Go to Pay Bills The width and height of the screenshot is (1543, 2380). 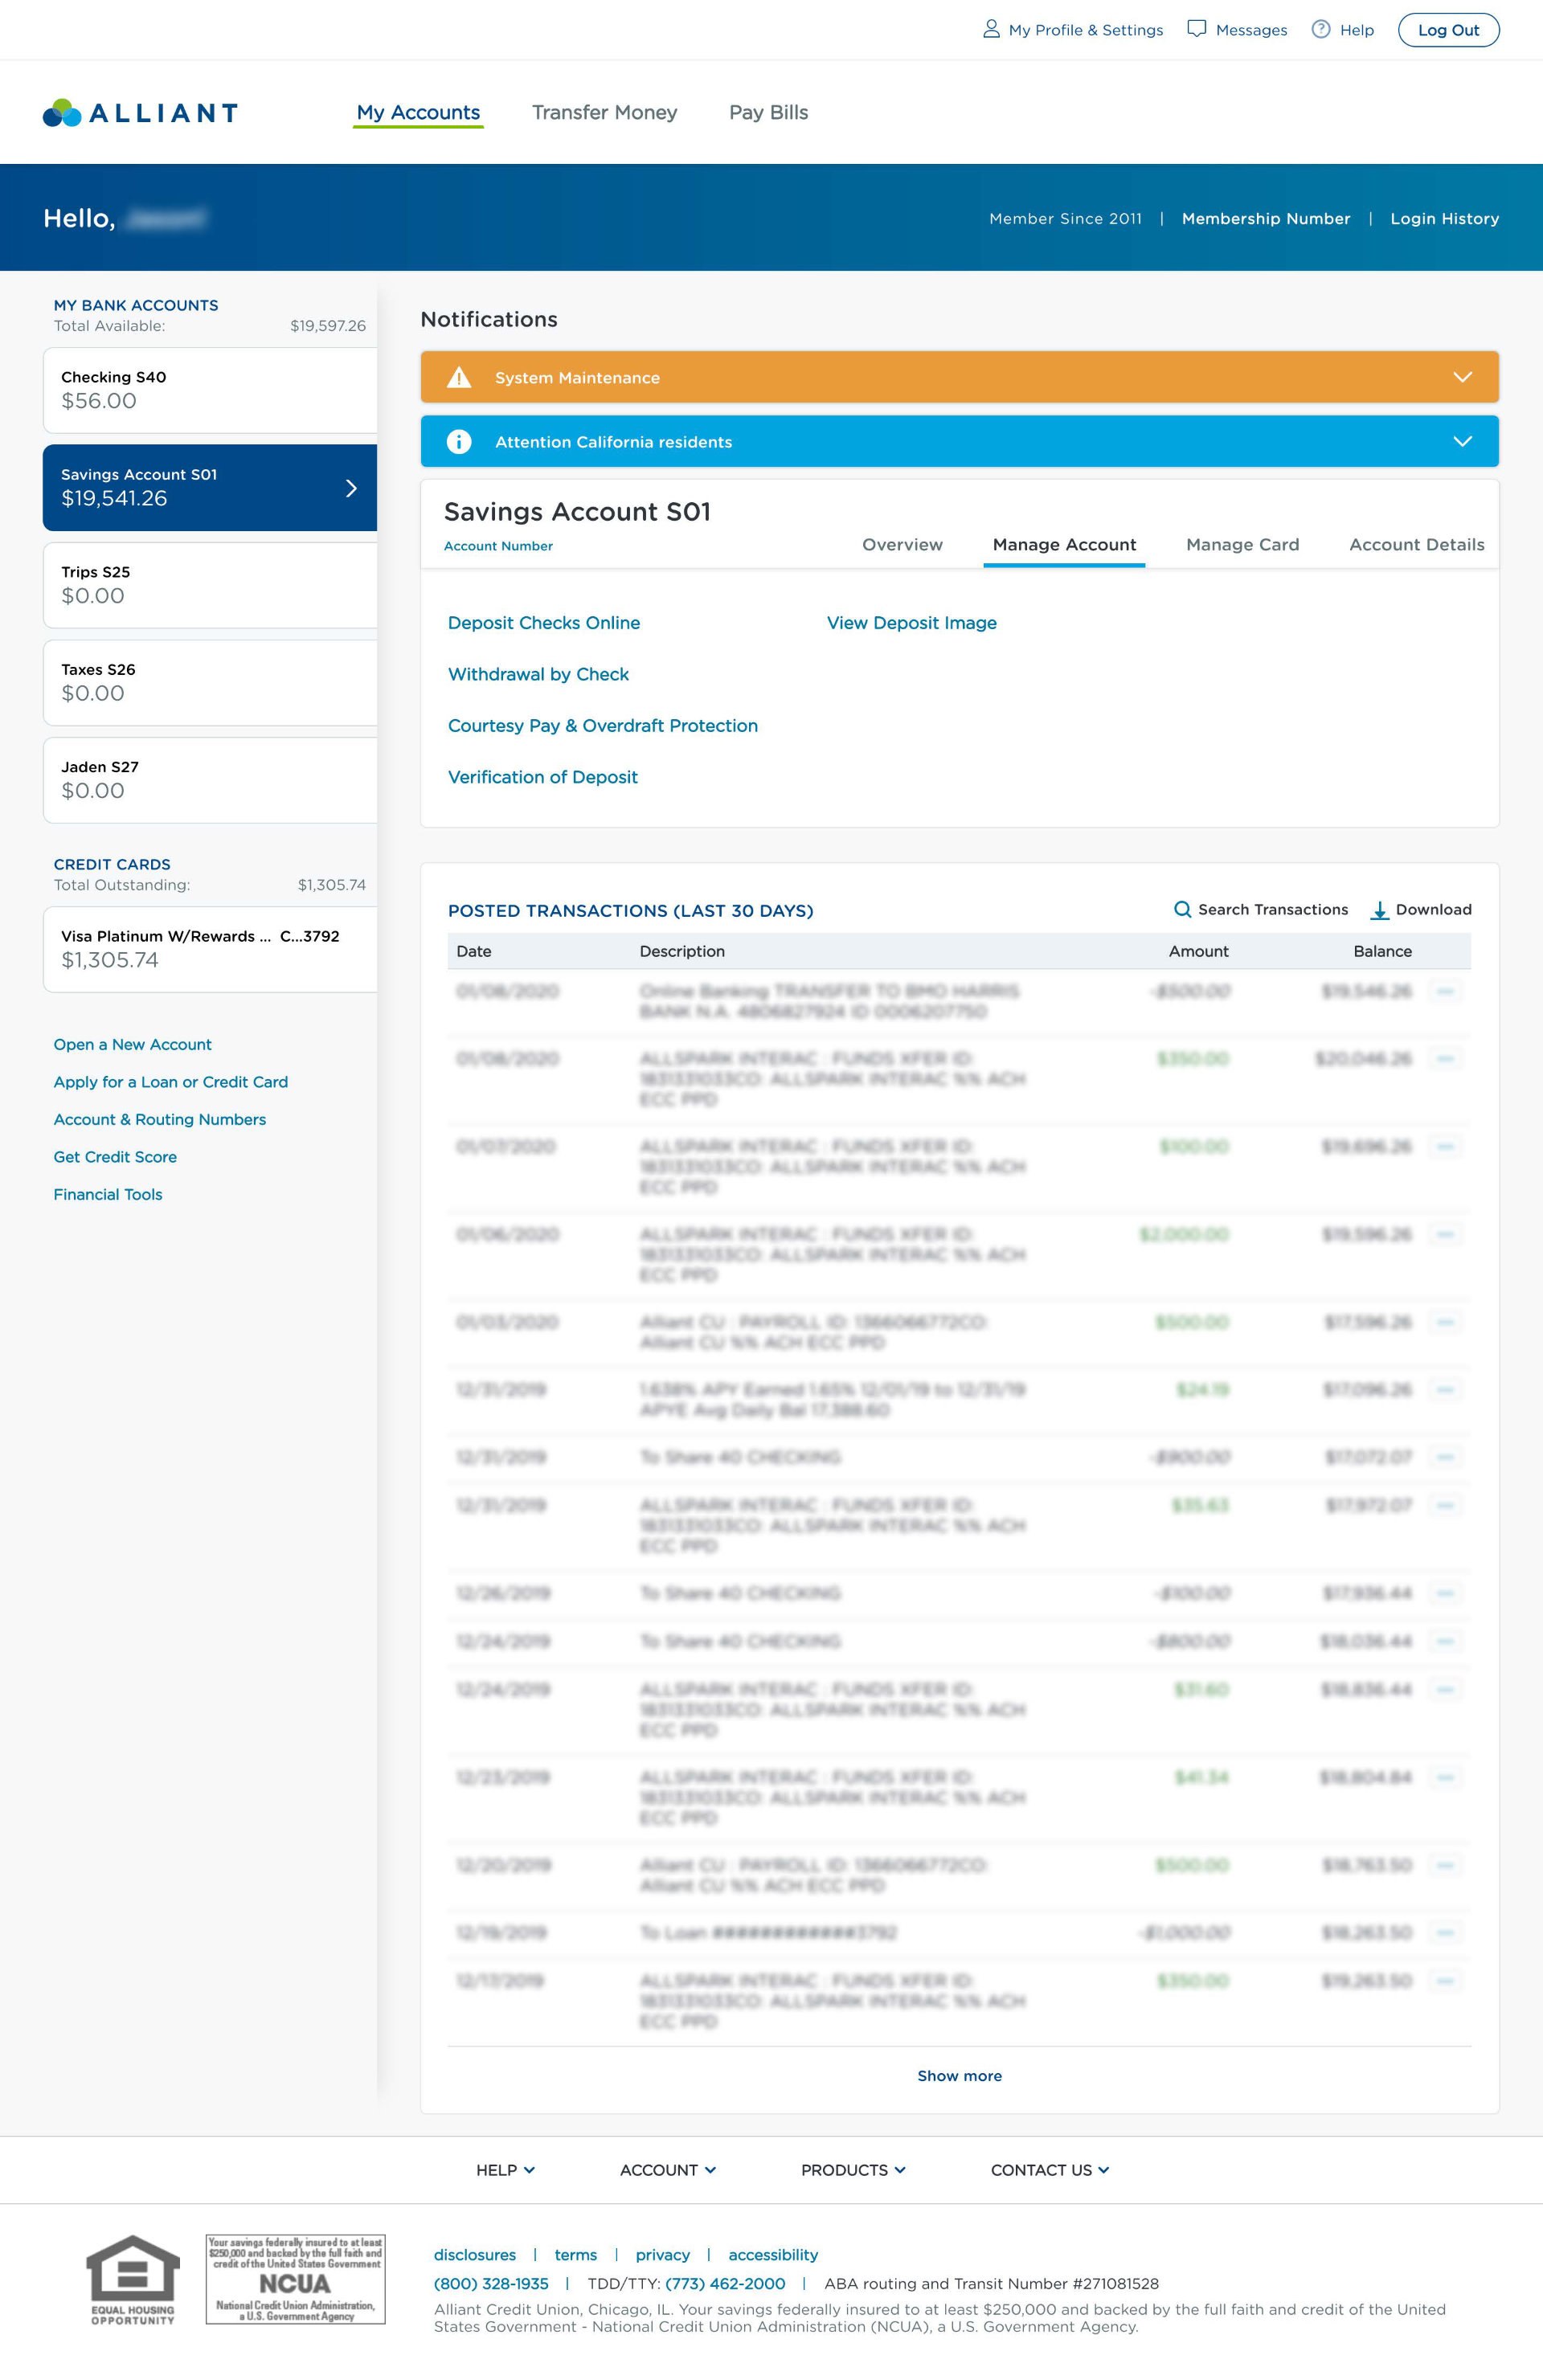[x=768, y=112]
